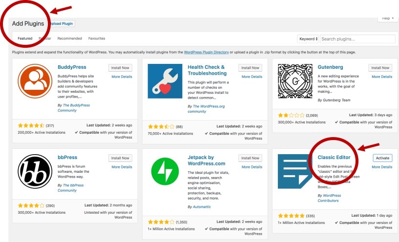Open Jetpack by WordPress.com title link
The width and height of the screenshot is (399, 242).
207,161
